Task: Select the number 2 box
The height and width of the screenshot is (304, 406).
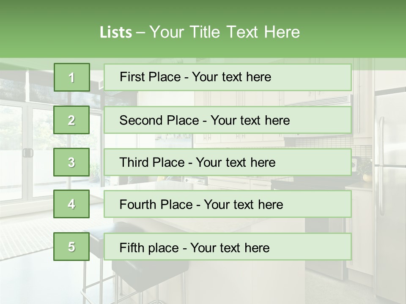Action: (72, 120)
